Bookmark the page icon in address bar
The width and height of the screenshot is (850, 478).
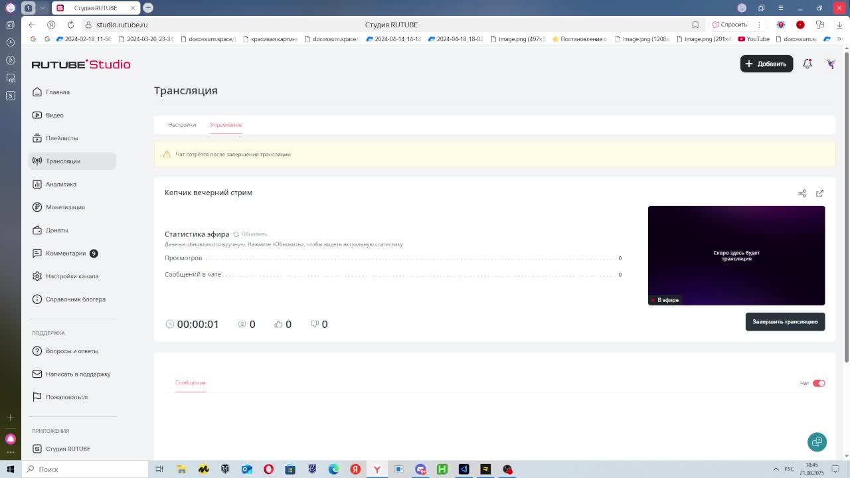pyautogui.click(x=695, y=25)
